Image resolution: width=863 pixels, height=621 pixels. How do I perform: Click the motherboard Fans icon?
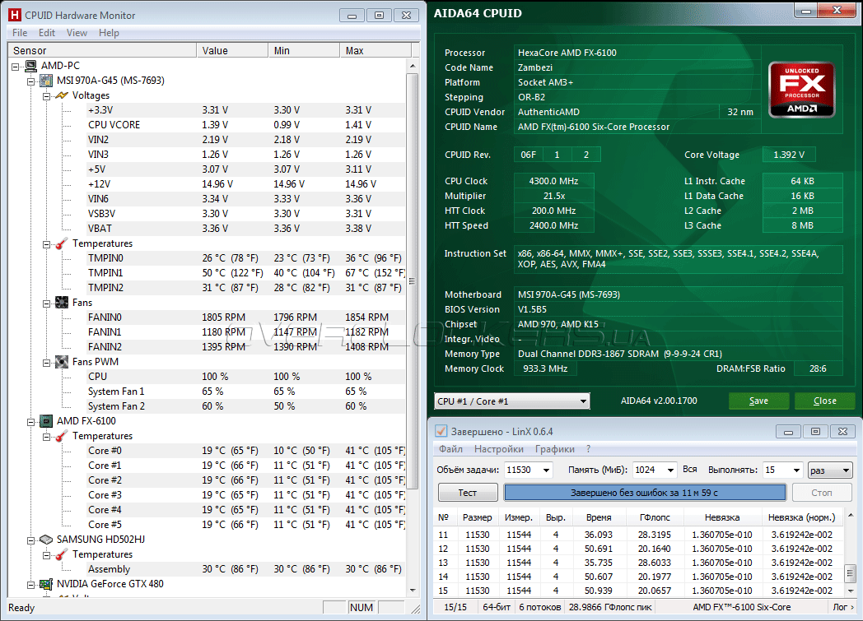61,303
